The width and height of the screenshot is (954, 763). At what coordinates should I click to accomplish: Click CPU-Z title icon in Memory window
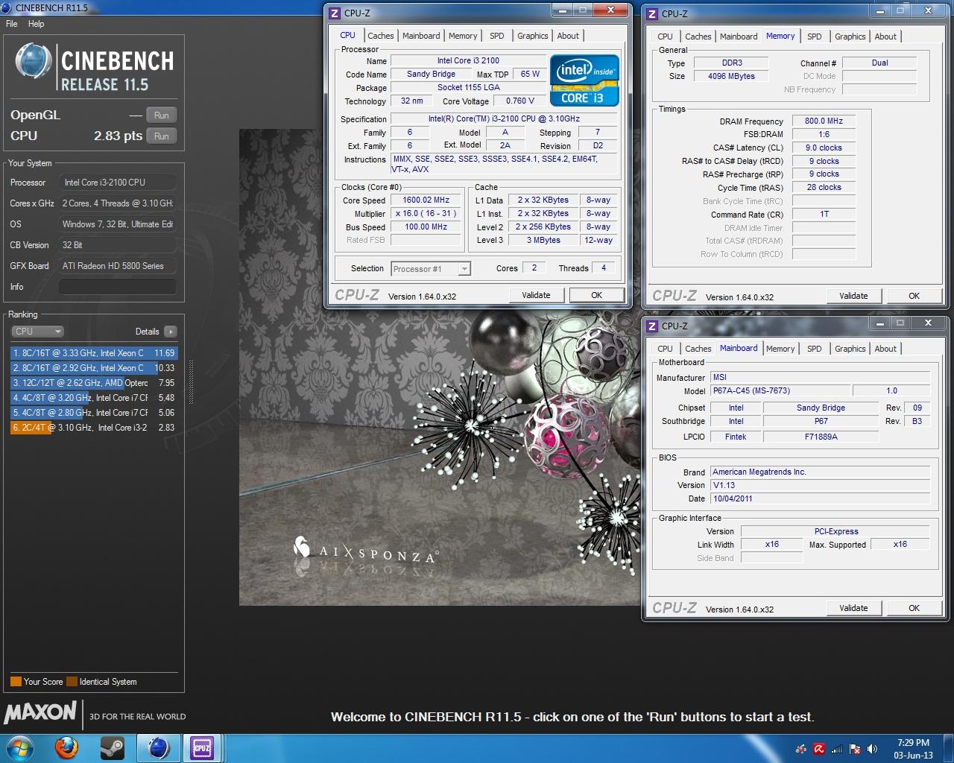[x=653, y=13]
